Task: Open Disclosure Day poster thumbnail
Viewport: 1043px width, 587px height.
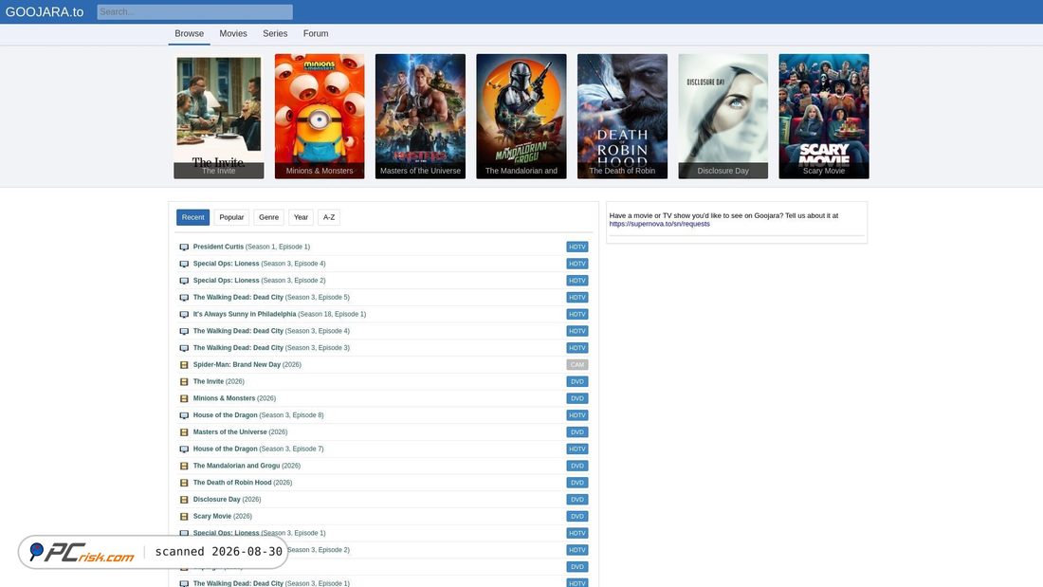Action: click(723, 117)
